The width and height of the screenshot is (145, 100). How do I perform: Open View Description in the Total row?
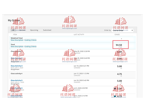pyautogui.click(x=17, y=47)
